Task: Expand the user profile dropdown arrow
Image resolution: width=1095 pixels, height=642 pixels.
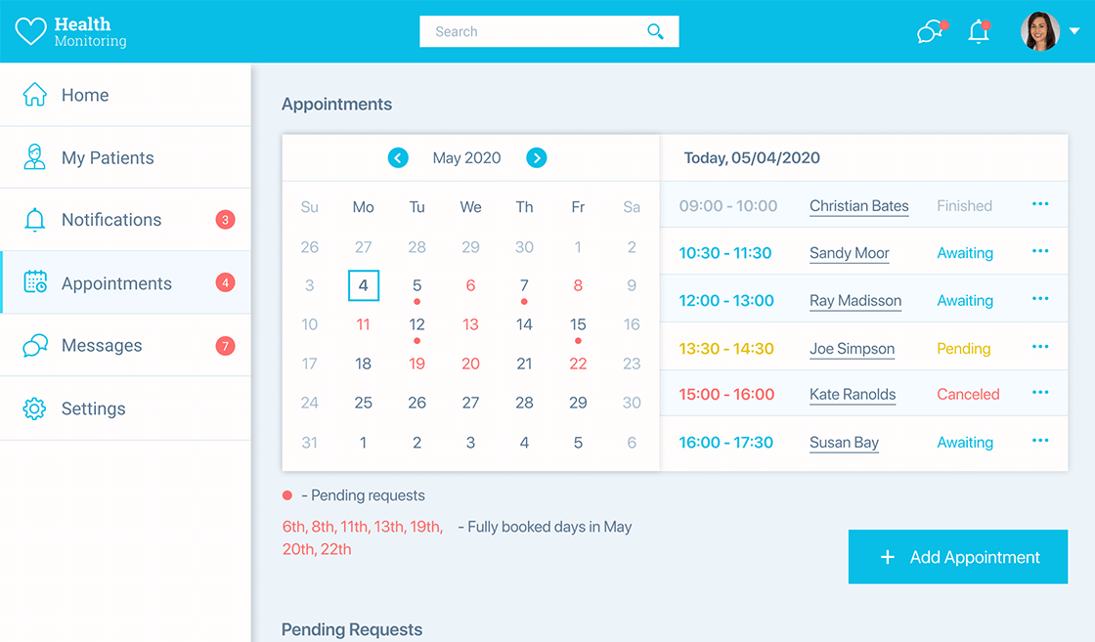Action: (x=1074, y=31)
